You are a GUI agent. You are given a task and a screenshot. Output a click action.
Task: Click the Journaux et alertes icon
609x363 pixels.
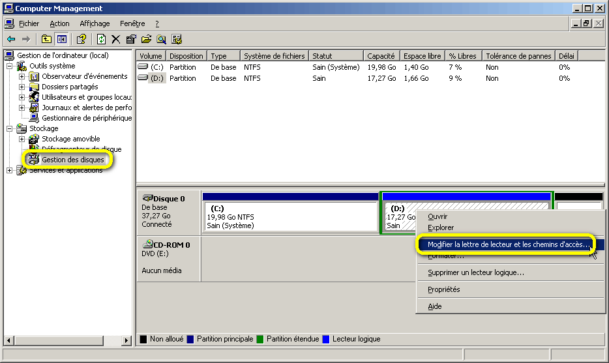tap(34, 108)
